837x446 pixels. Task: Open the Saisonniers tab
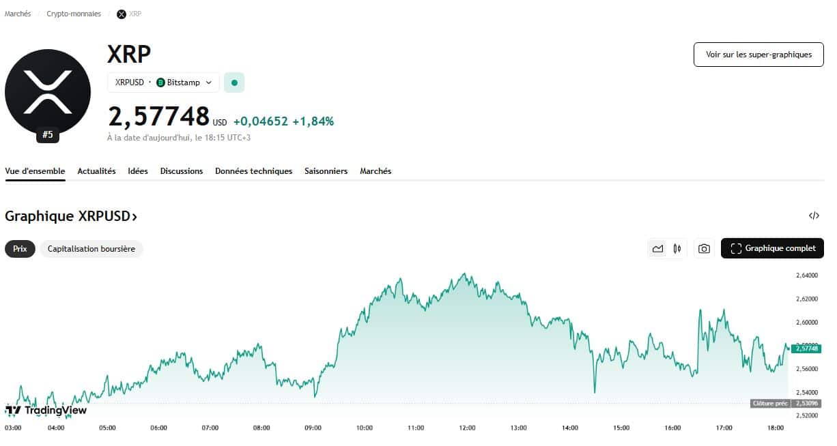(x=326, y=171)
